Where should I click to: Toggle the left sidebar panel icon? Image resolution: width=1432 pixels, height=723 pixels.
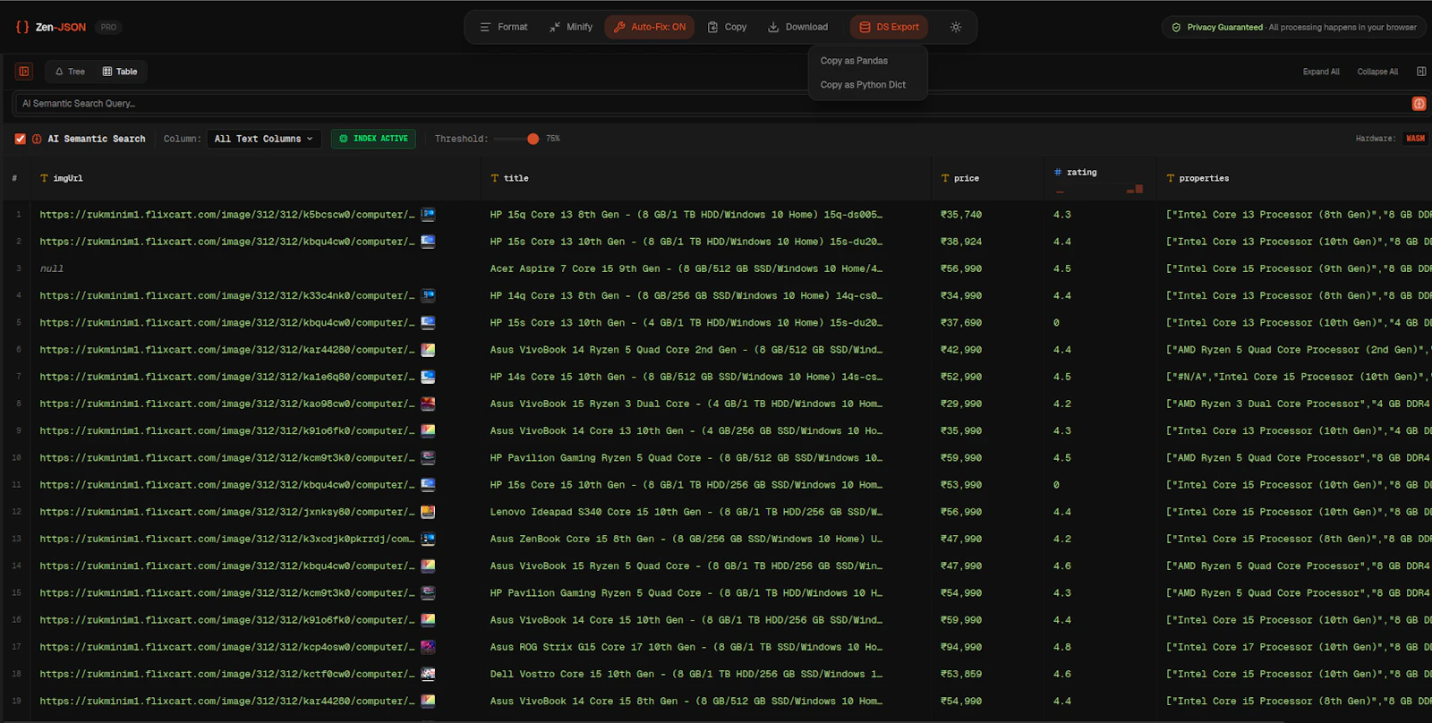pyautogui.click(x=24, y=72)
